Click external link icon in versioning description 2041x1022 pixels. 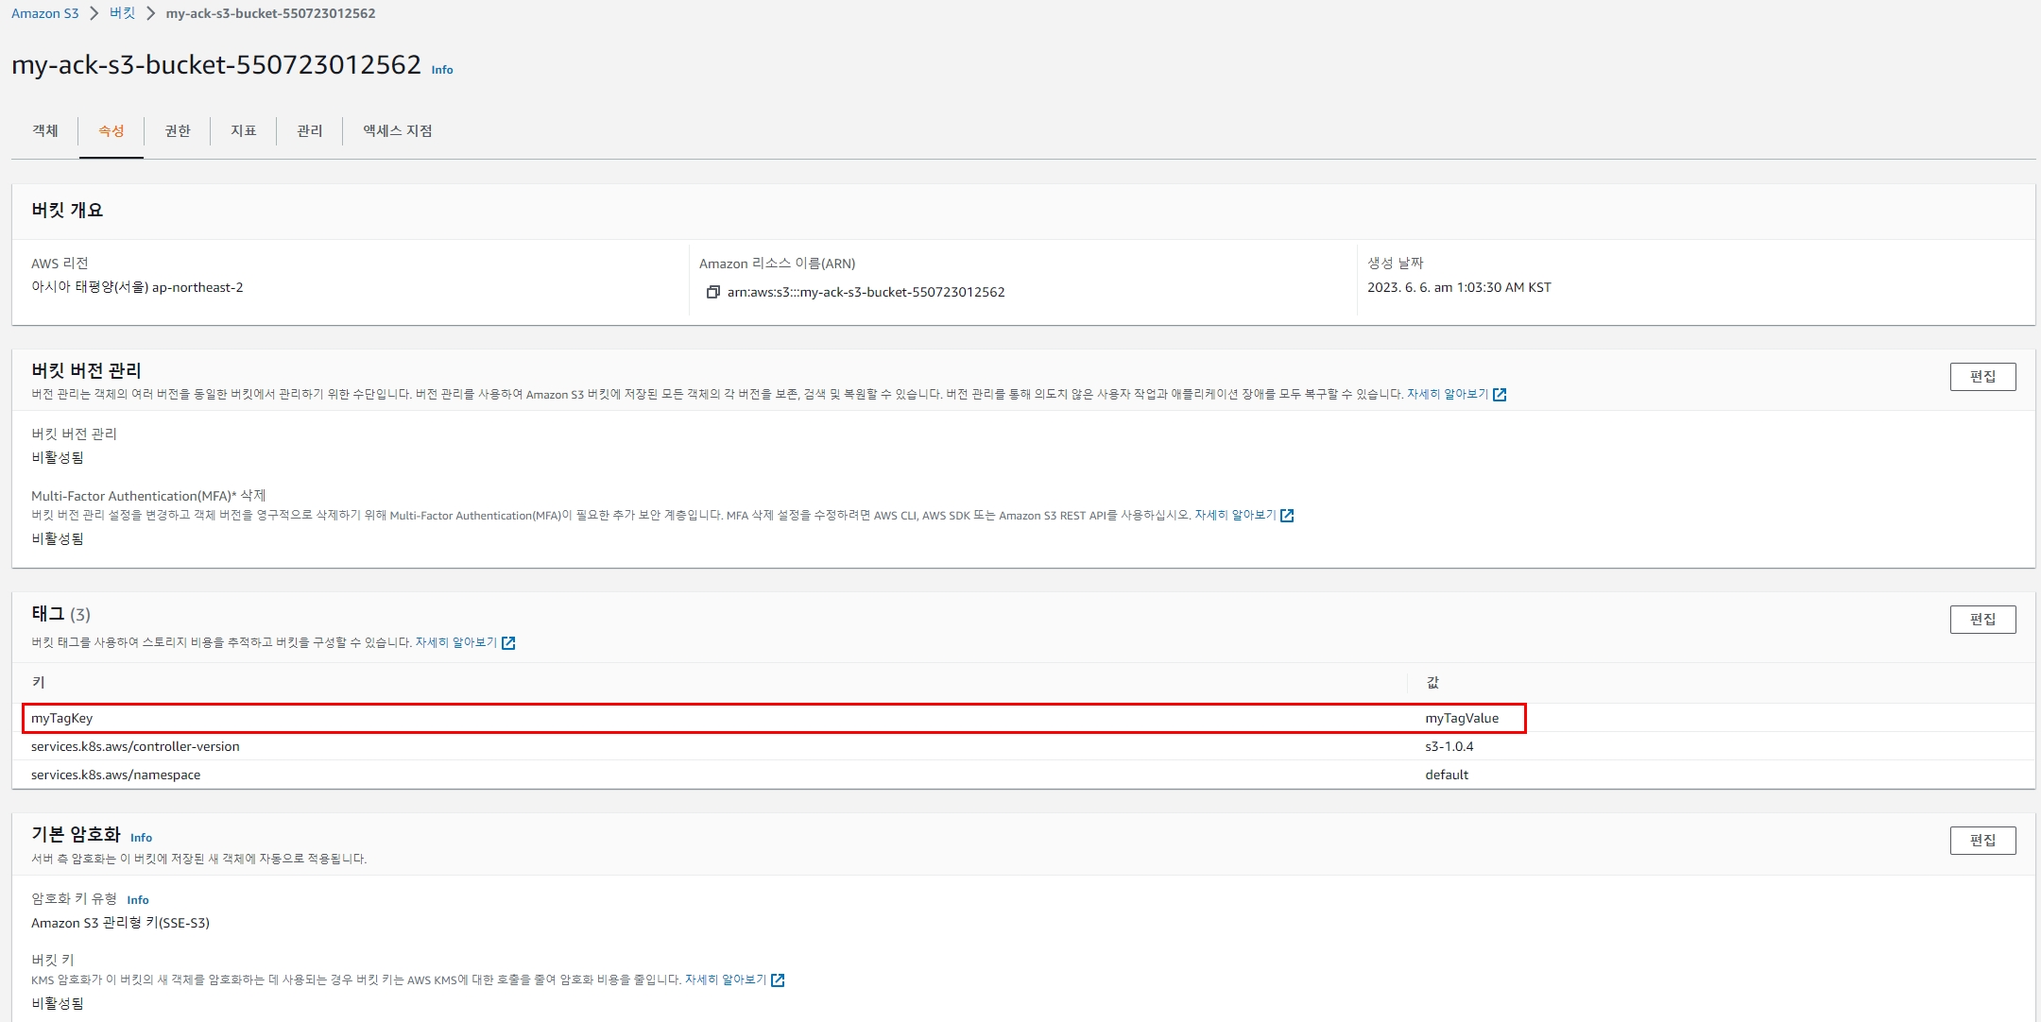tap(1500, 395)
